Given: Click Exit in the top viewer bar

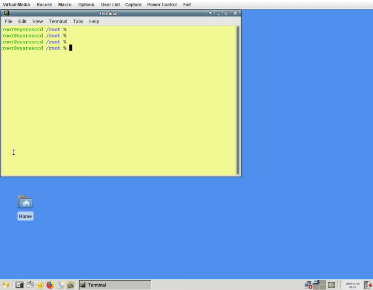Looking at the screenshot, I should click(187, 4).
